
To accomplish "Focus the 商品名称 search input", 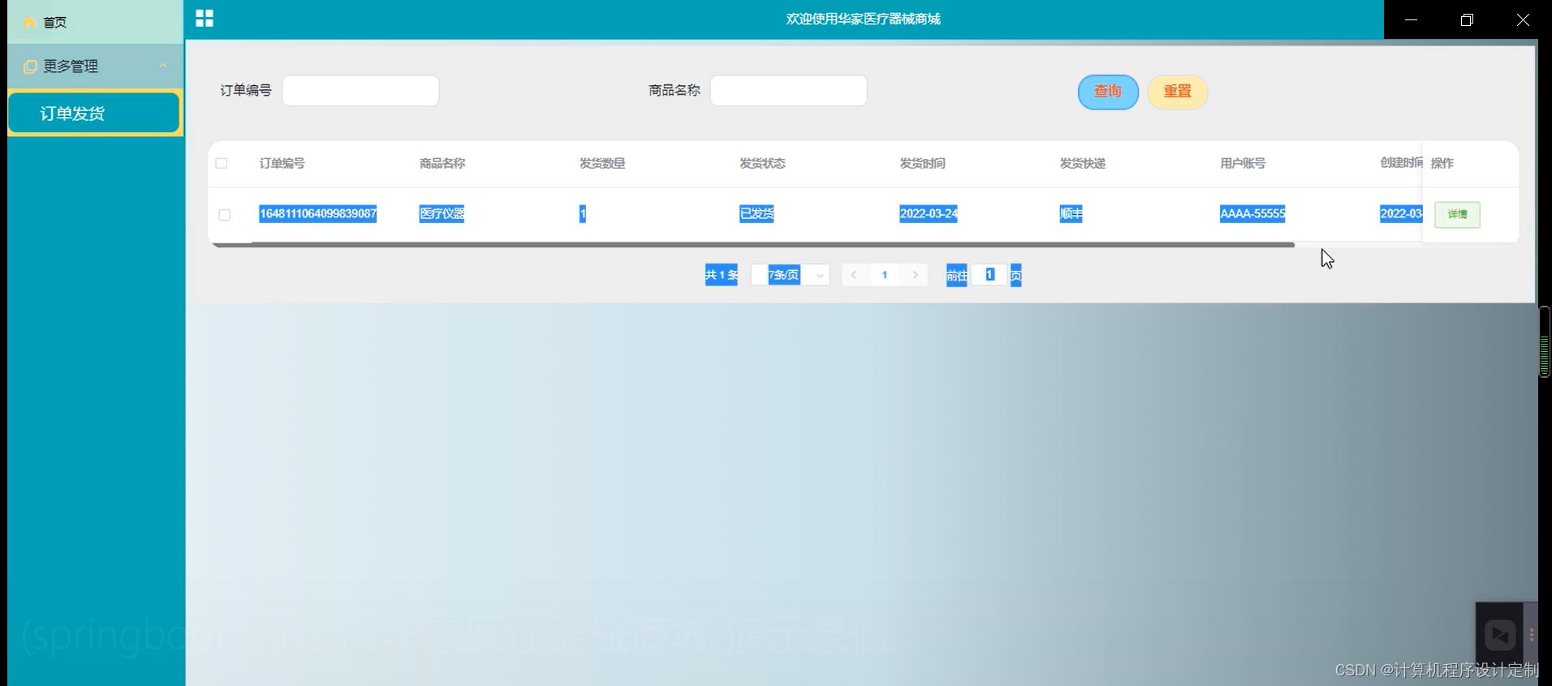I will [x=788, y=91].
